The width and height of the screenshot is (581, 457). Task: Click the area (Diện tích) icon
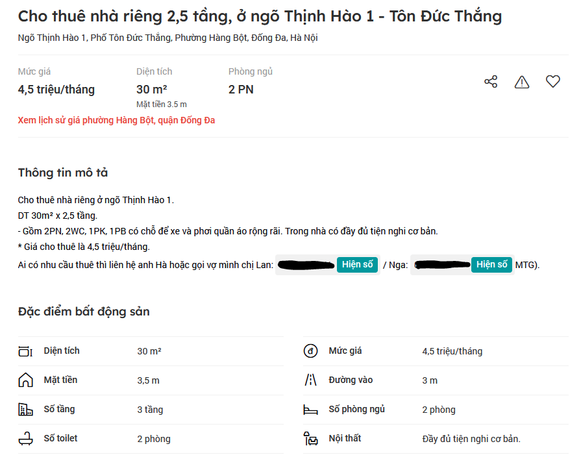point(25,351)
